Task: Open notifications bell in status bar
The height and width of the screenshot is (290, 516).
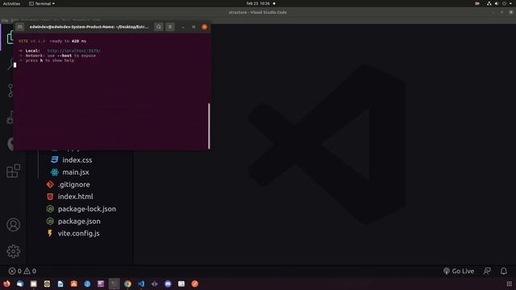Action: [x=503, y=271]
